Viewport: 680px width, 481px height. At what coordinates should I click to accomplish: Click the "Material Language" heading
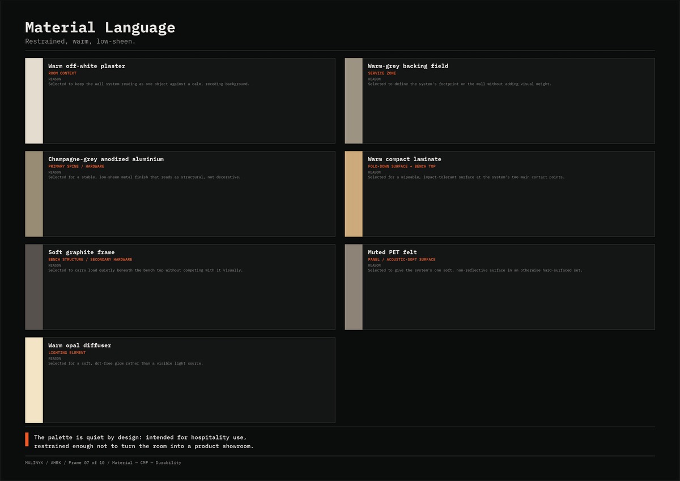100,27
